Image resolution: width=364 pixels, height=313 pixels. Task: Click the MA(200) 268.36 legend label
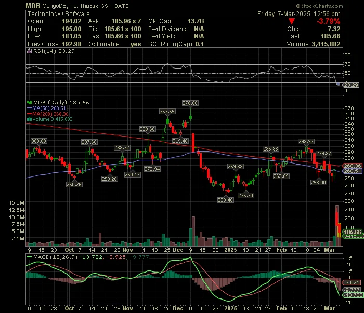(x=50, y=114)
